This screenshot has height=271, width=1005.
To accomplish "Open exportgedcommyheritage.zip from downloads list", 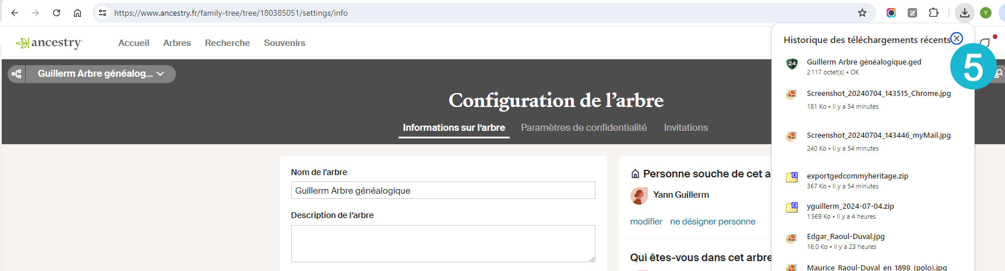I will (857, 176).
